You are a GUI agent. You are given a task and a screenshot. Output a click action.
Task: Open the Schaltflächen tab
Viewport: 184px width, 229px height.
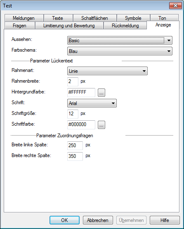[x=94, y=18]
